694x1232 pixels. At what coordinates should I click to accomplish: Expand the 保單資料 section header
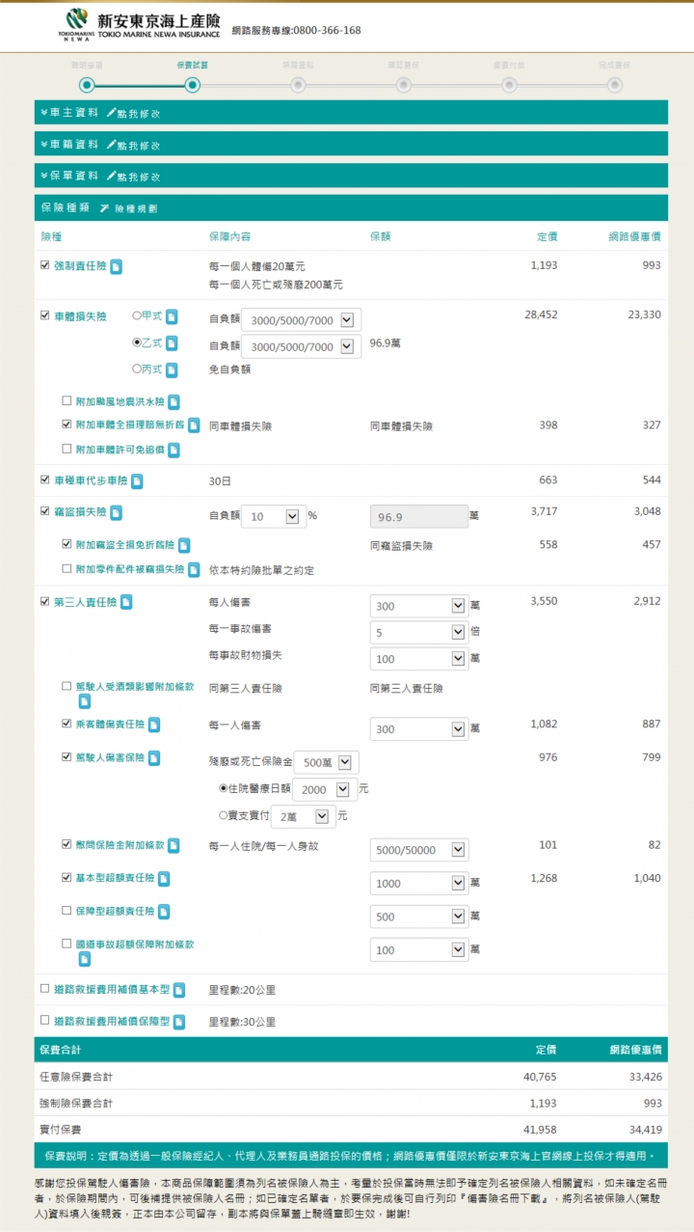(351, 176)
